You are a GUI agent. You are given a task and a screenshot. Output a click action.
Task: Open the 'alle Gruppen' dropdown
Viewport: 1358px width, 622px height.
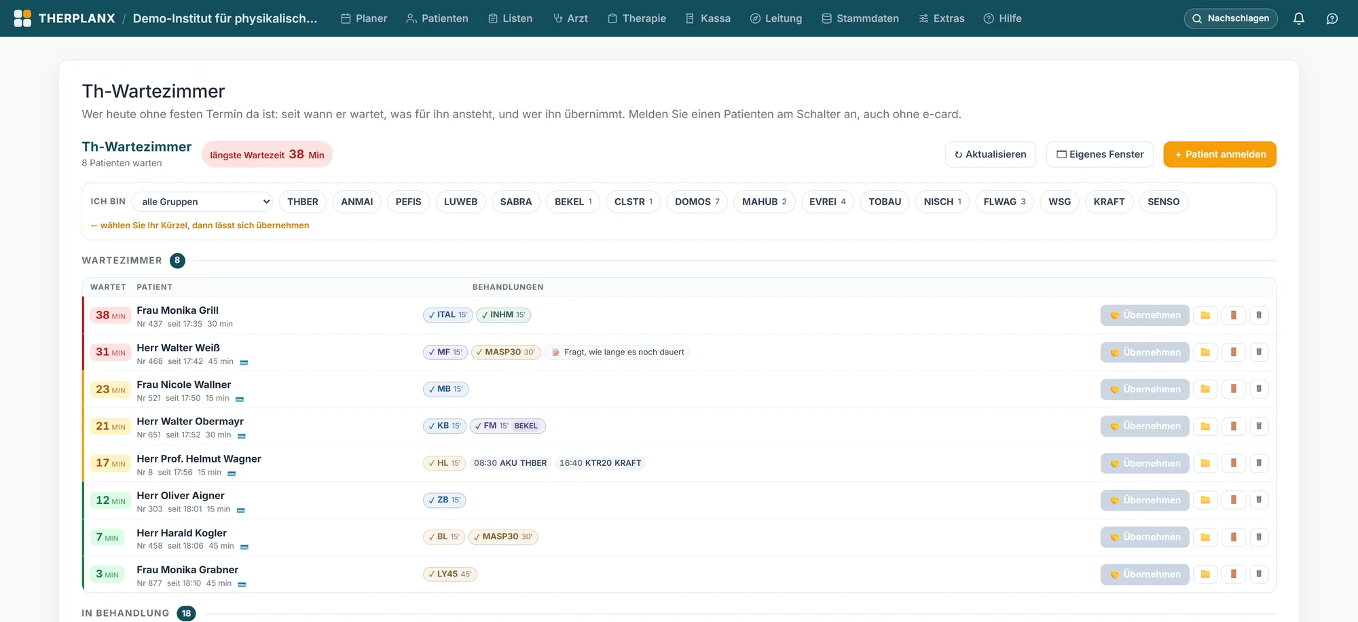coord(202,202)
